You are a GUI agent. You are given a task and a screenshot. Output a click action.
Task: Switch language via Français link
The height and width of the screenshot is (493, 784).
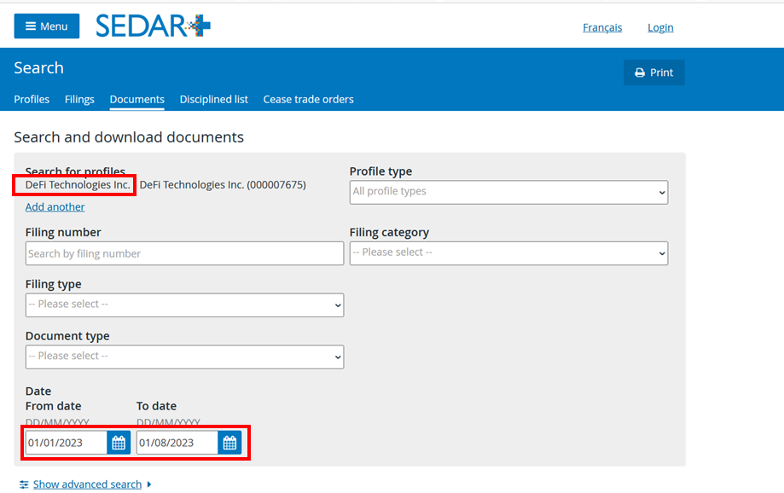pos(602,27)
